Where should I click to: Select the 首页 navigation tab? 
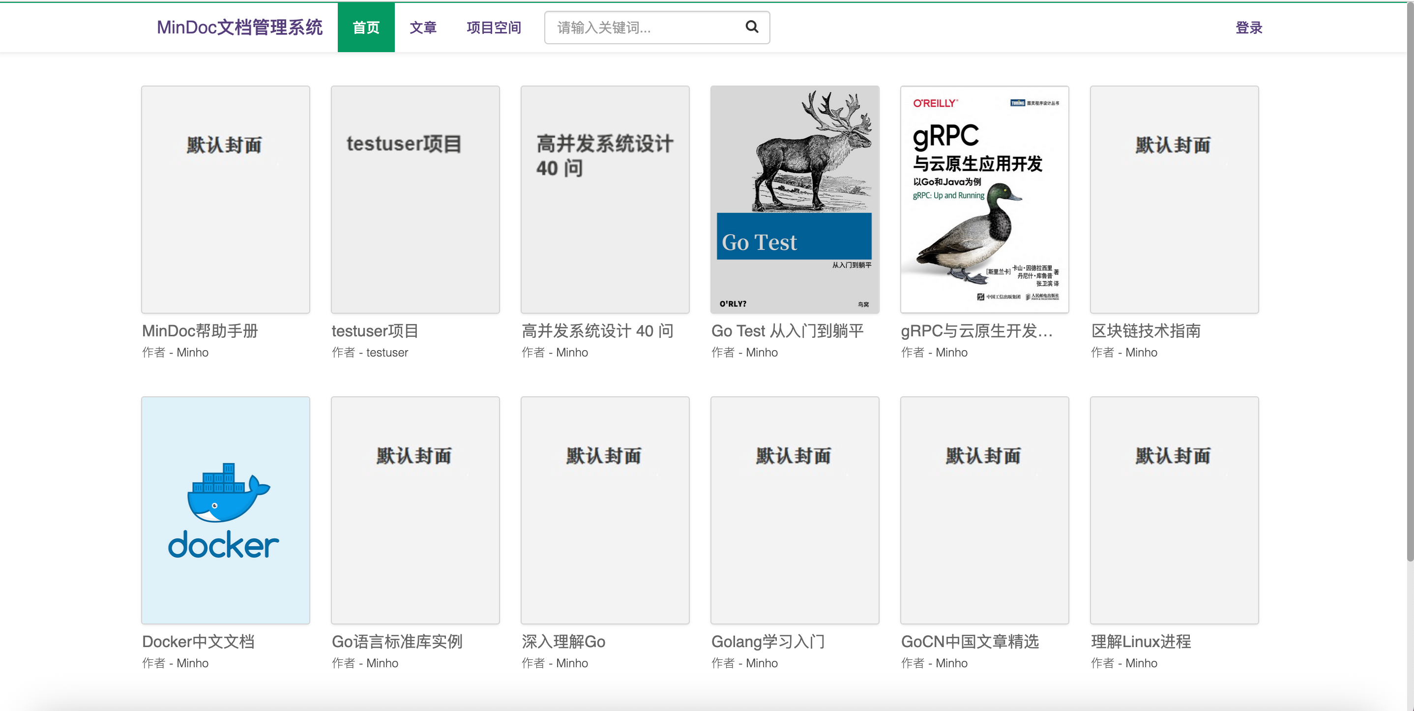tap(366, 28)
